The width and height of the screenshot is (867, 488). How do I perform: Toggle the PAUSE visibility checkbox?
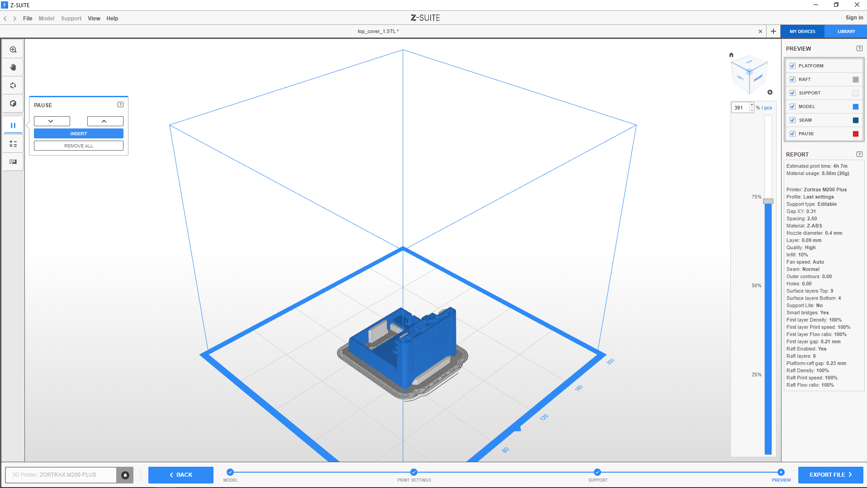click(792, 133)
